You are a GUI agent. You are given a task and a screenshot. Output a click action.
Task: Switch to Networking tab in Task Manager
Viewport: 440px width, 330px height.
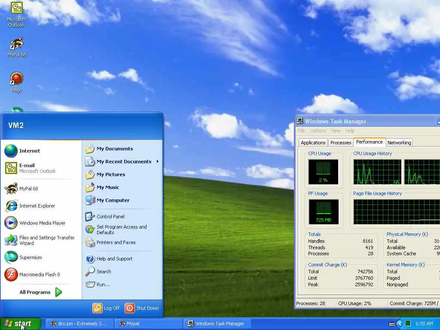[x=399, y=143]
